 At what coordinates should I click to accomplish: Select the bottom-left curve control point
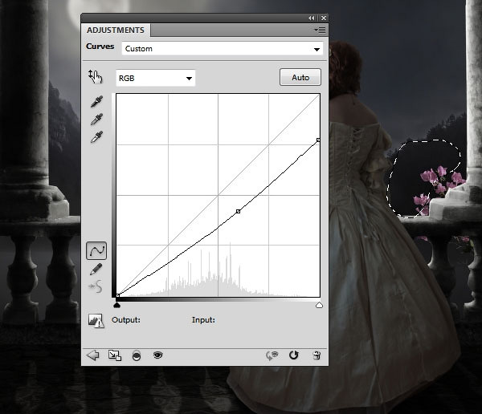[x=117, y=295]
